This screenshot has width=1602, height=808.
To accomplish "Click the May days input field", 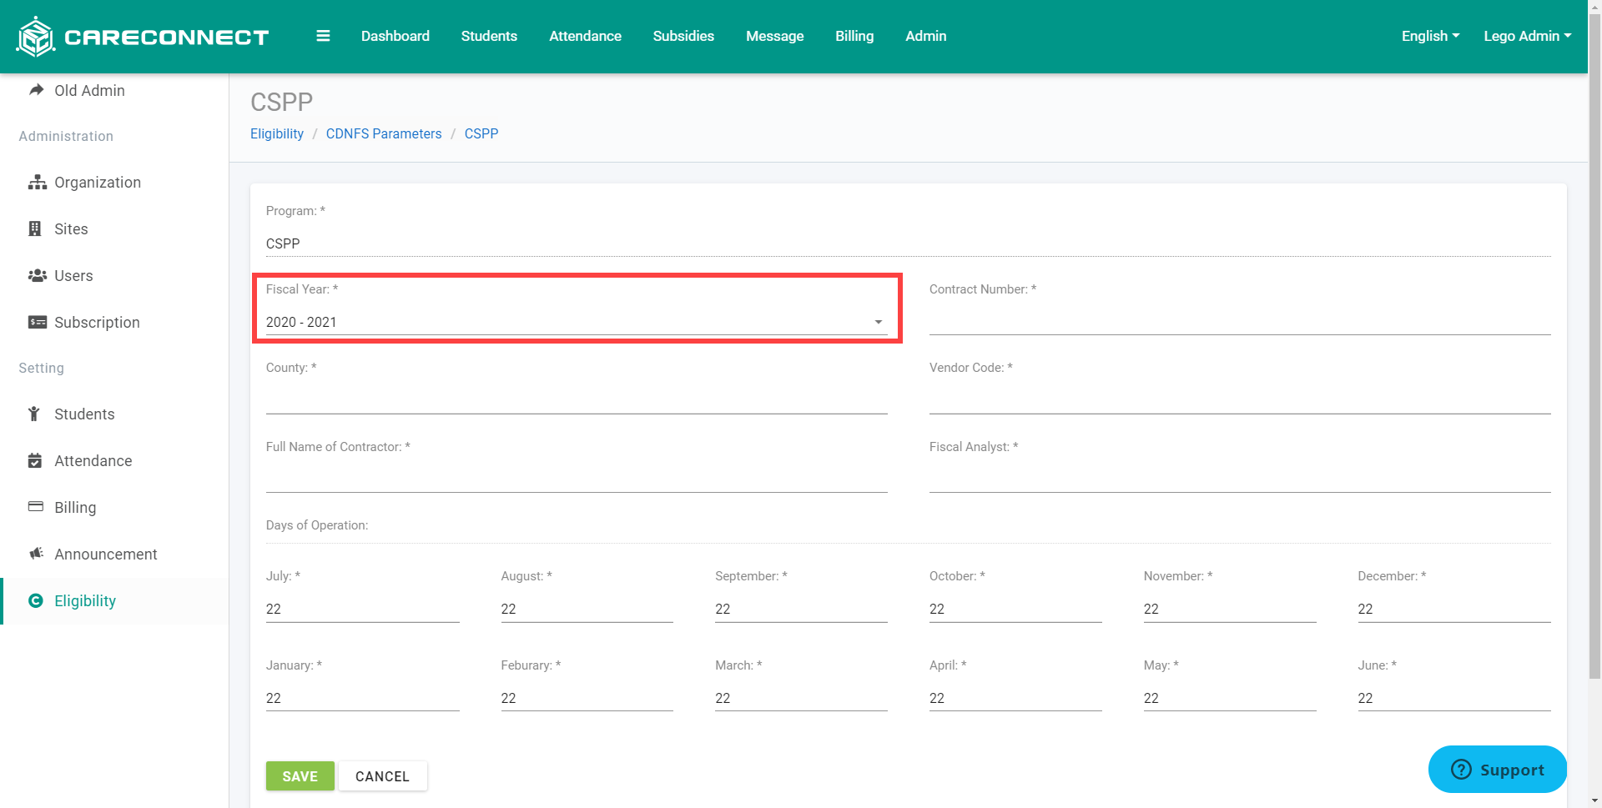I will click(x=1230, y=698).
